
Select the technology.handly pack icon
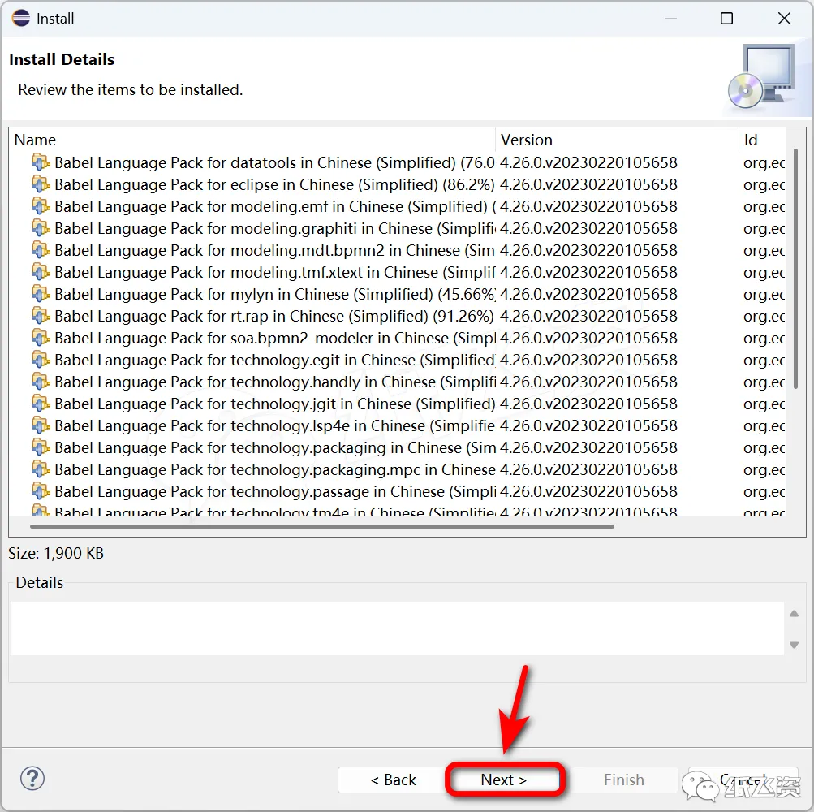click(41, 382)
